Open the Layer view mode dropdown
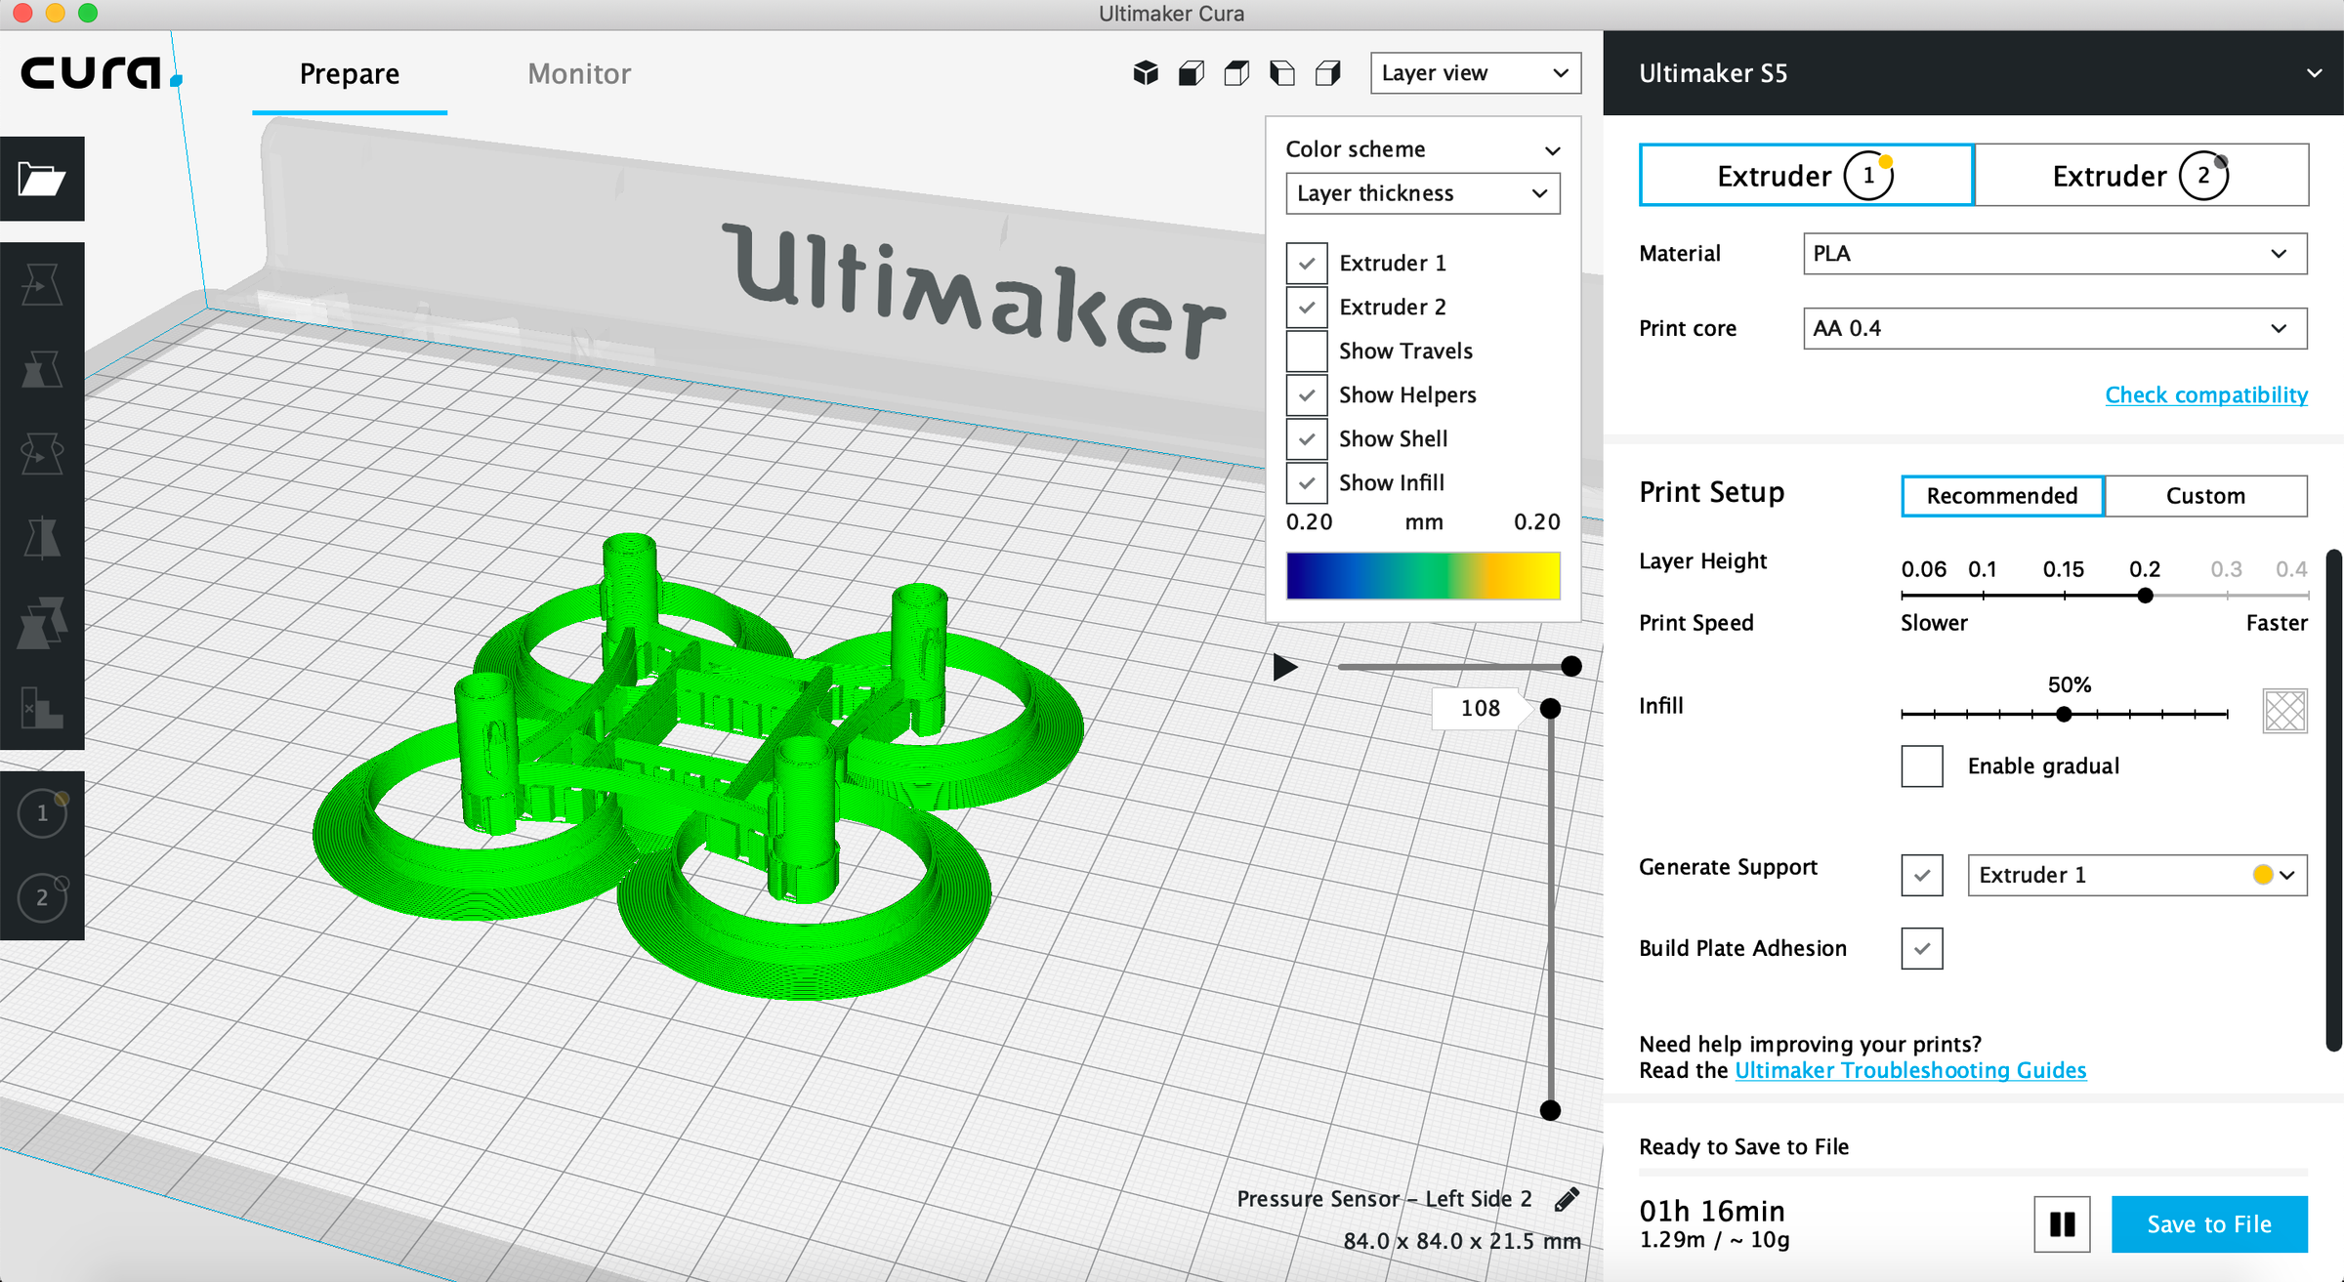The image size is (2344, 1282). tap(1475, 73)
